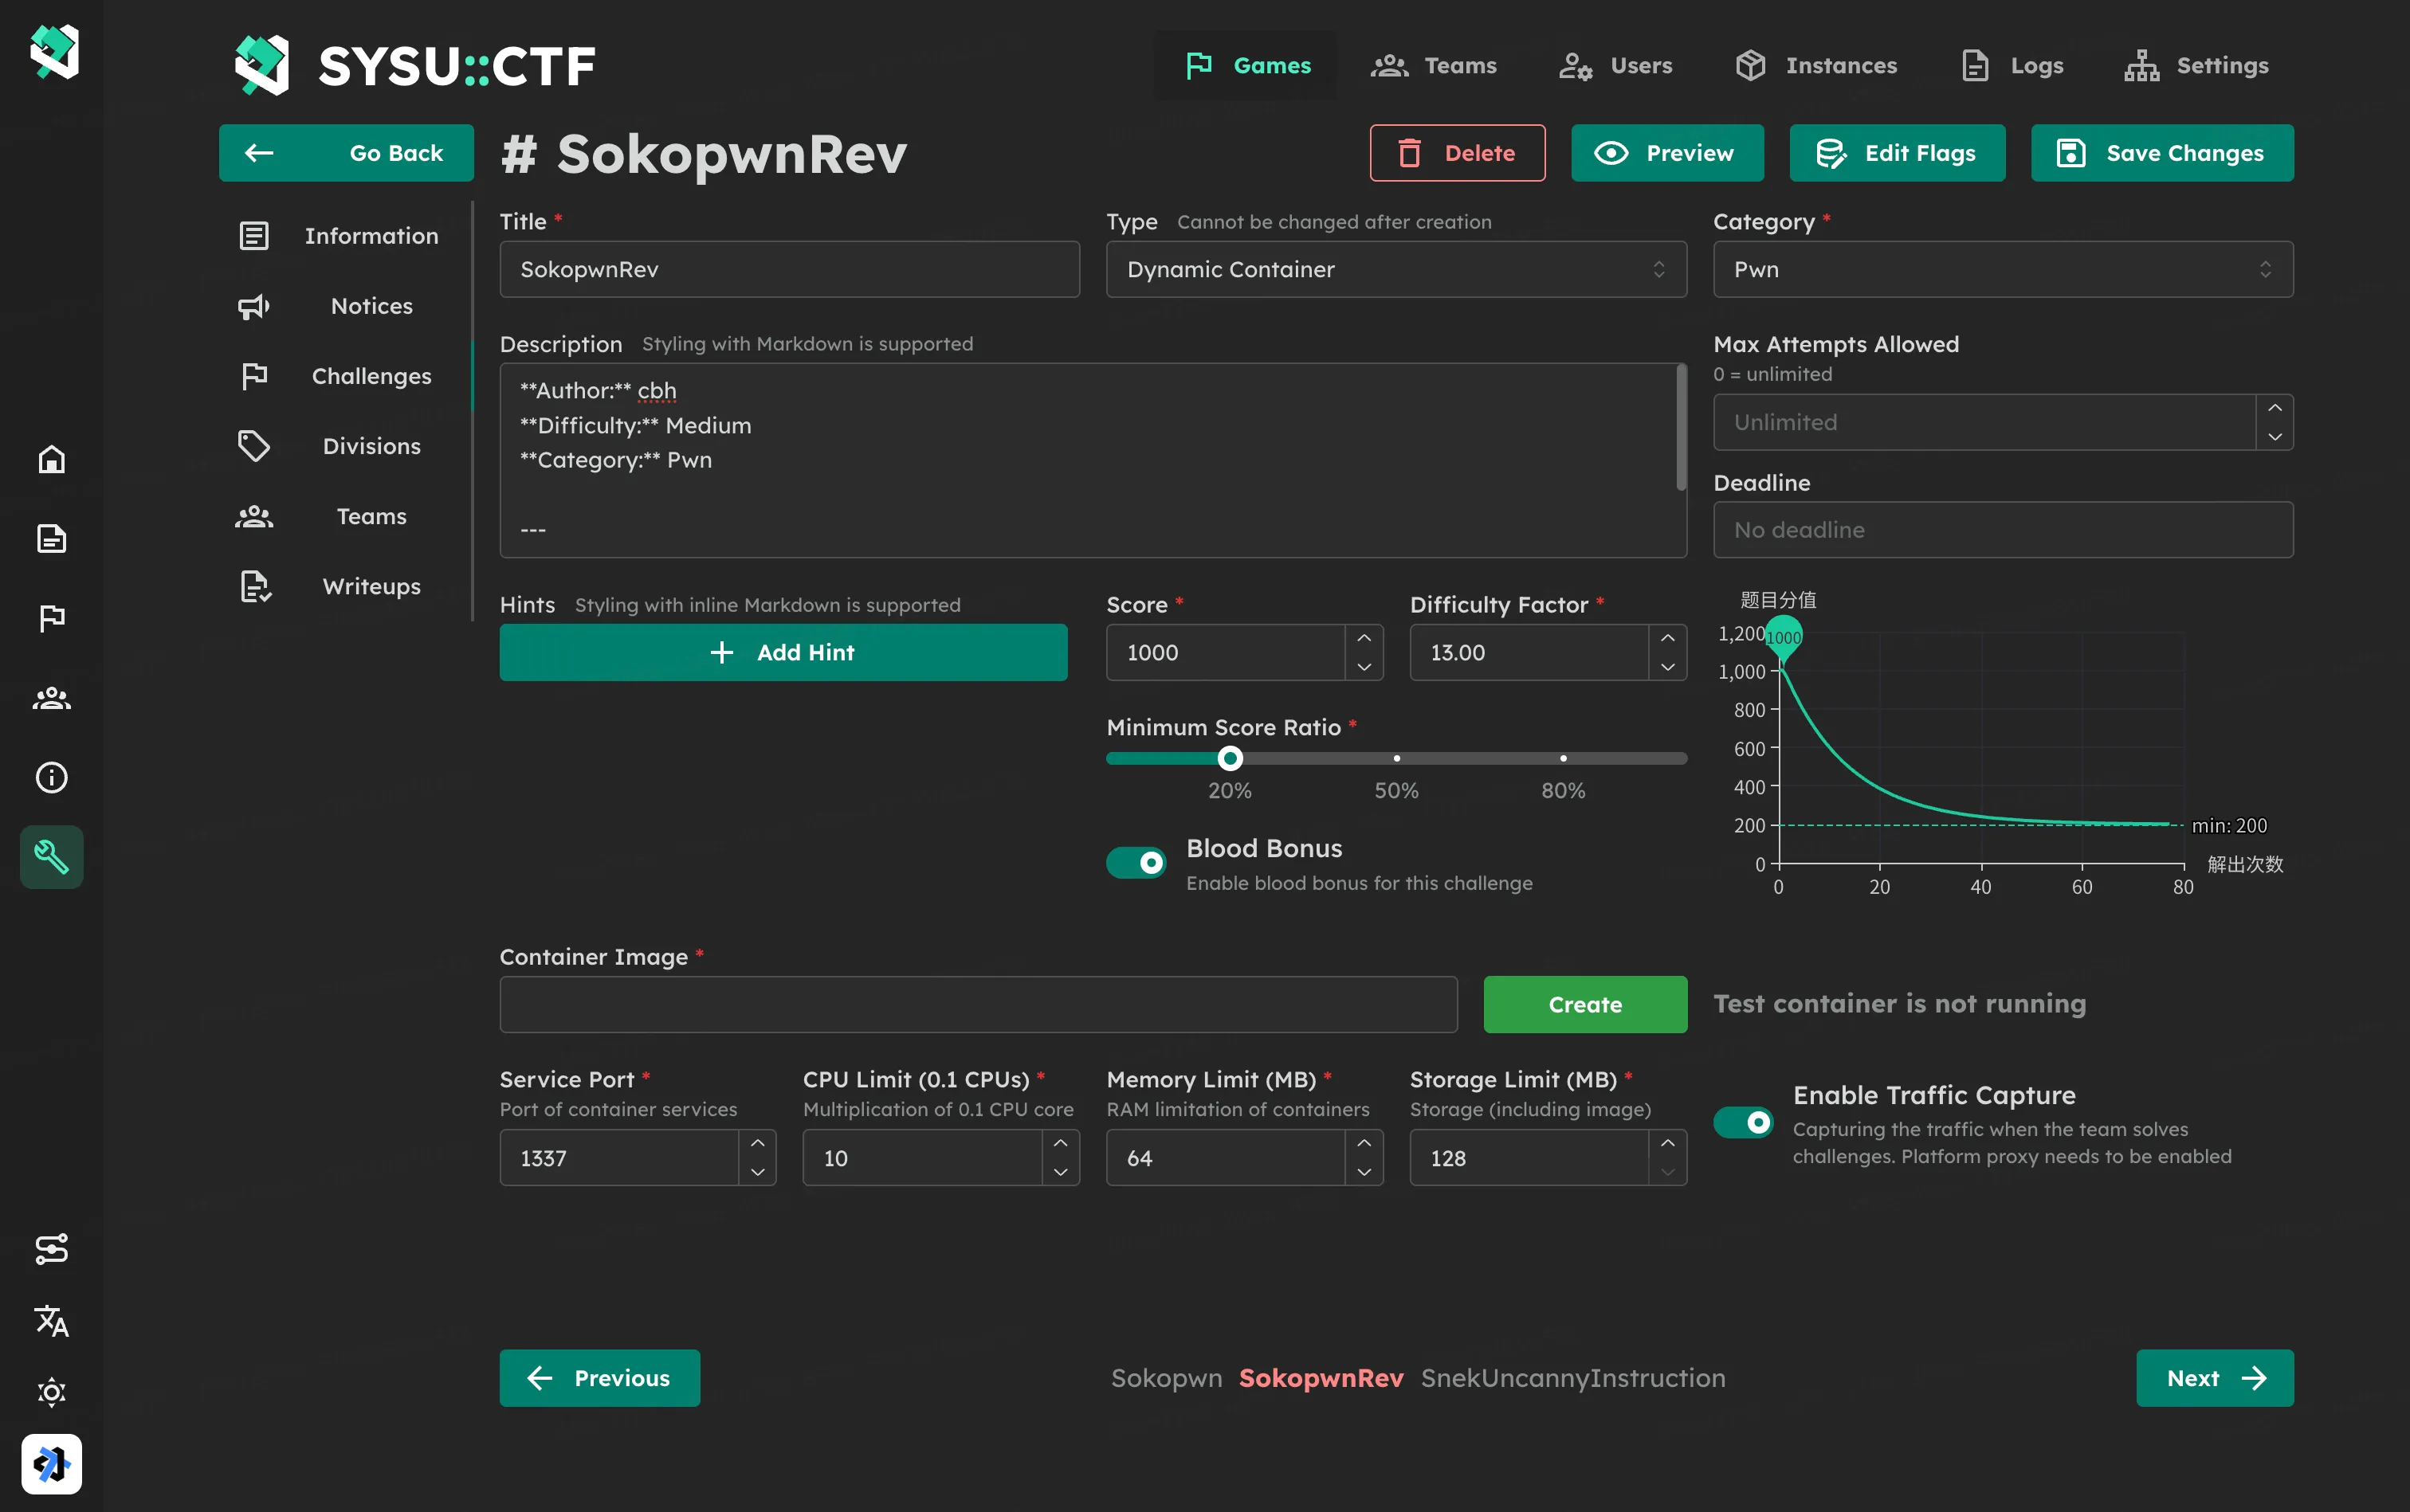The height and width of the screenshot is (1512, 2410).
Task: Click the wrench admin icon in sidebar
Action: point(51,857)
